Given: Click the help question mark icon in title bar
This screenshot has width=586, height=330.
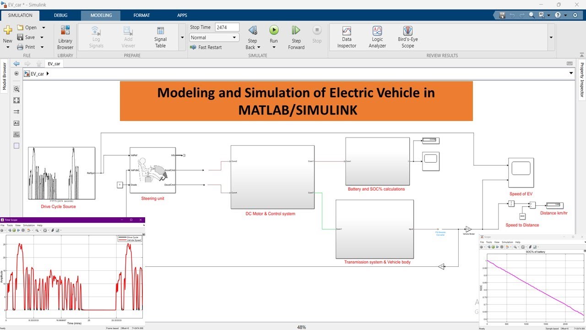Looking at the screenshot, I should coord(558,15).
